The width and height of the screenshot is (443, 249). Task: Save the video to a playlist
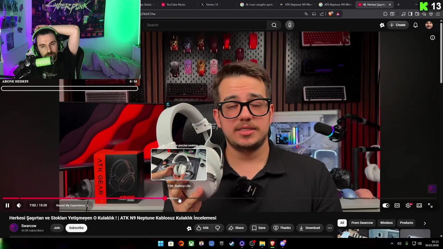(259, 228)
